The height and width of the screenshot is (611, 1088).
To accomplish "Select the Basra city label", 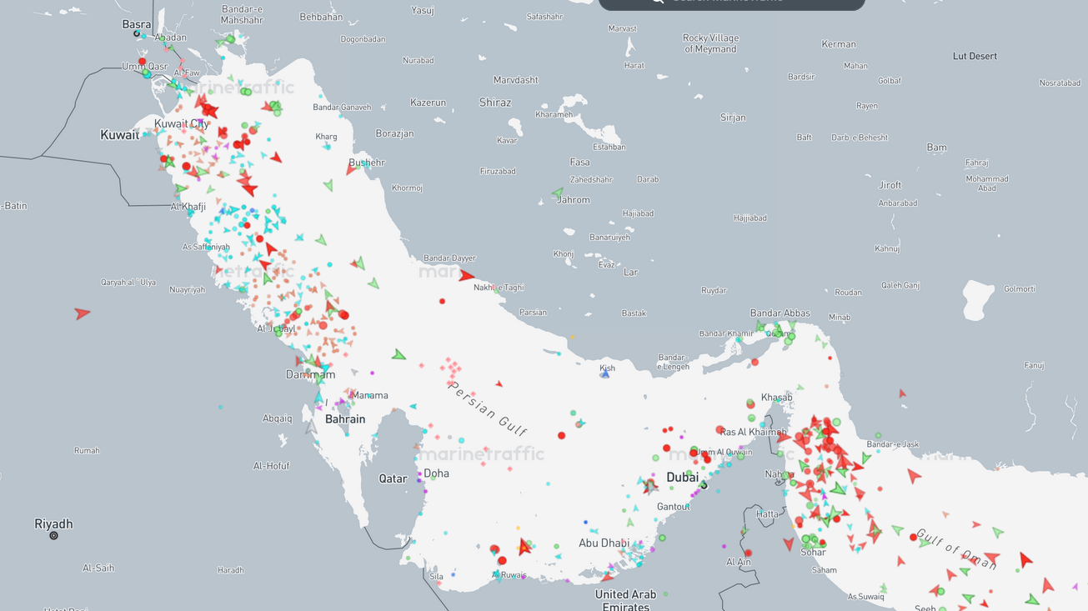I will (x=137, y=24).
